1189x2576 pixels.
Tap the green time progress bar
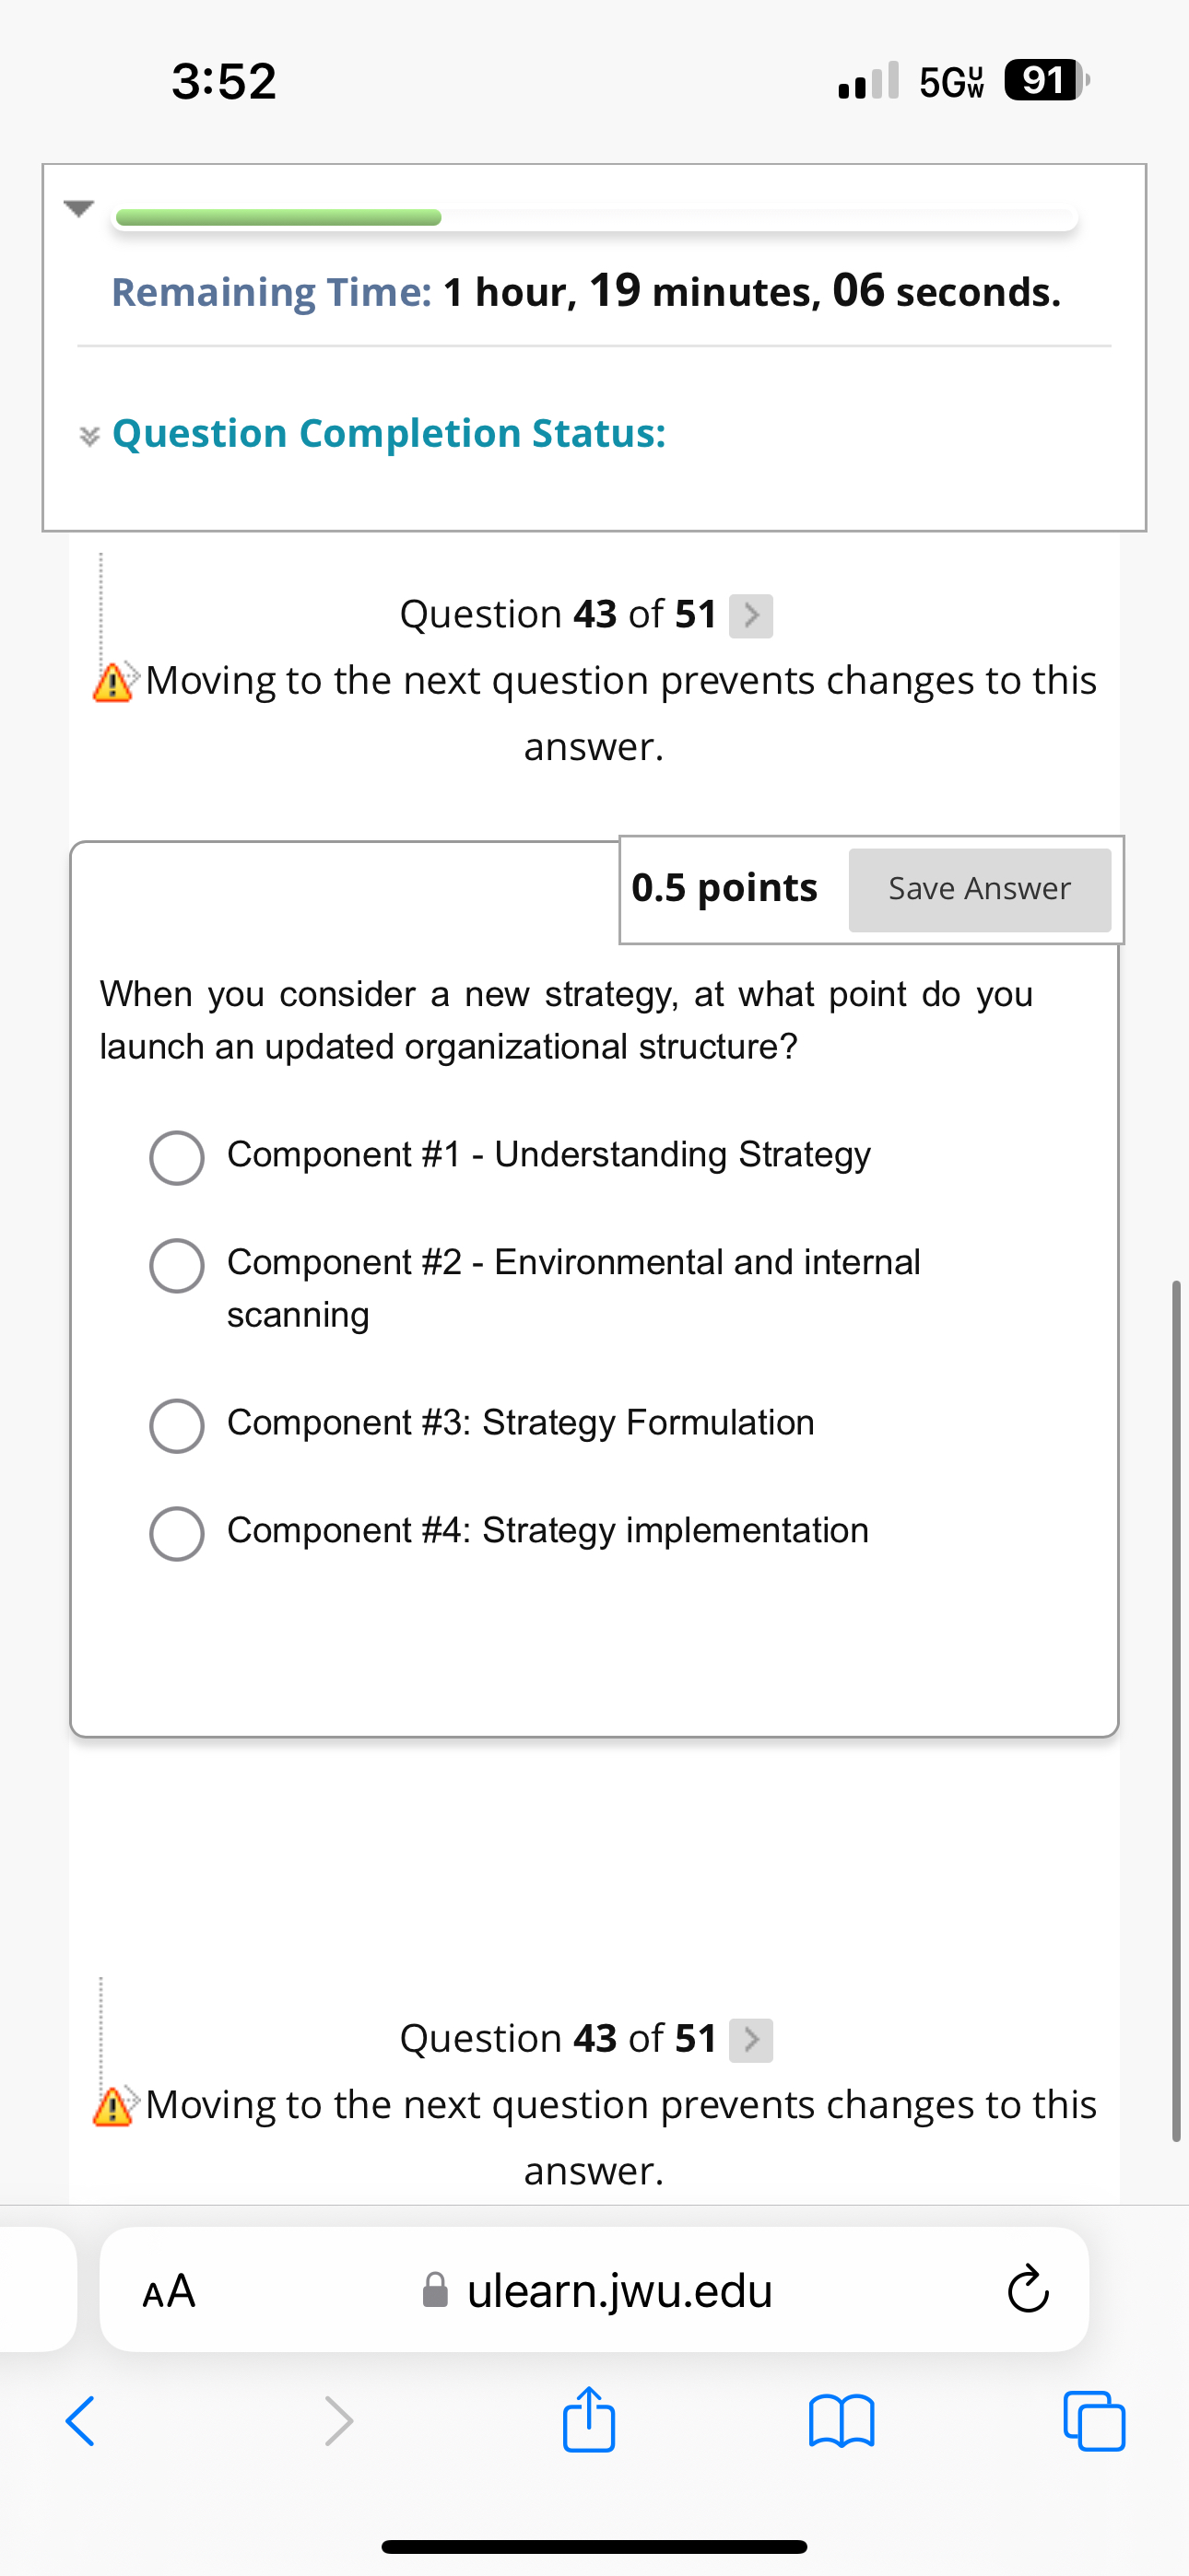(x=278, y=218)
